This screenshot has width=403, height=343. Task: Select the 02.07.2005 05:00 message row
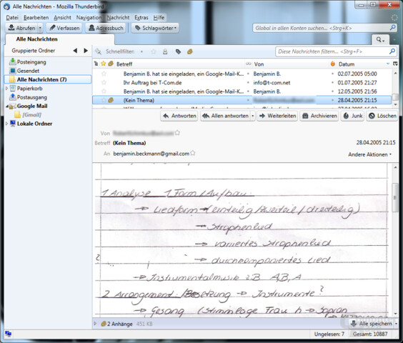(242, 74)
